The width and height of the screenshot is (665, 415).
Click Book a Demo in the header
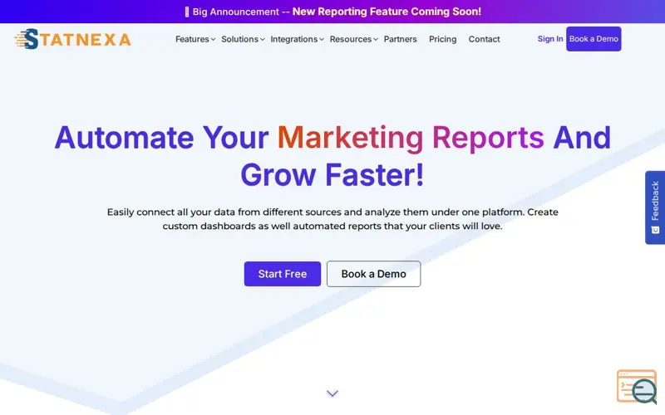[594, 39]
